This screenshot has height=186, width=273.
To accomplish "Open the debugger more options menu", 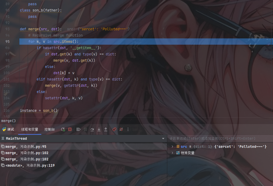I will point(128,129).
